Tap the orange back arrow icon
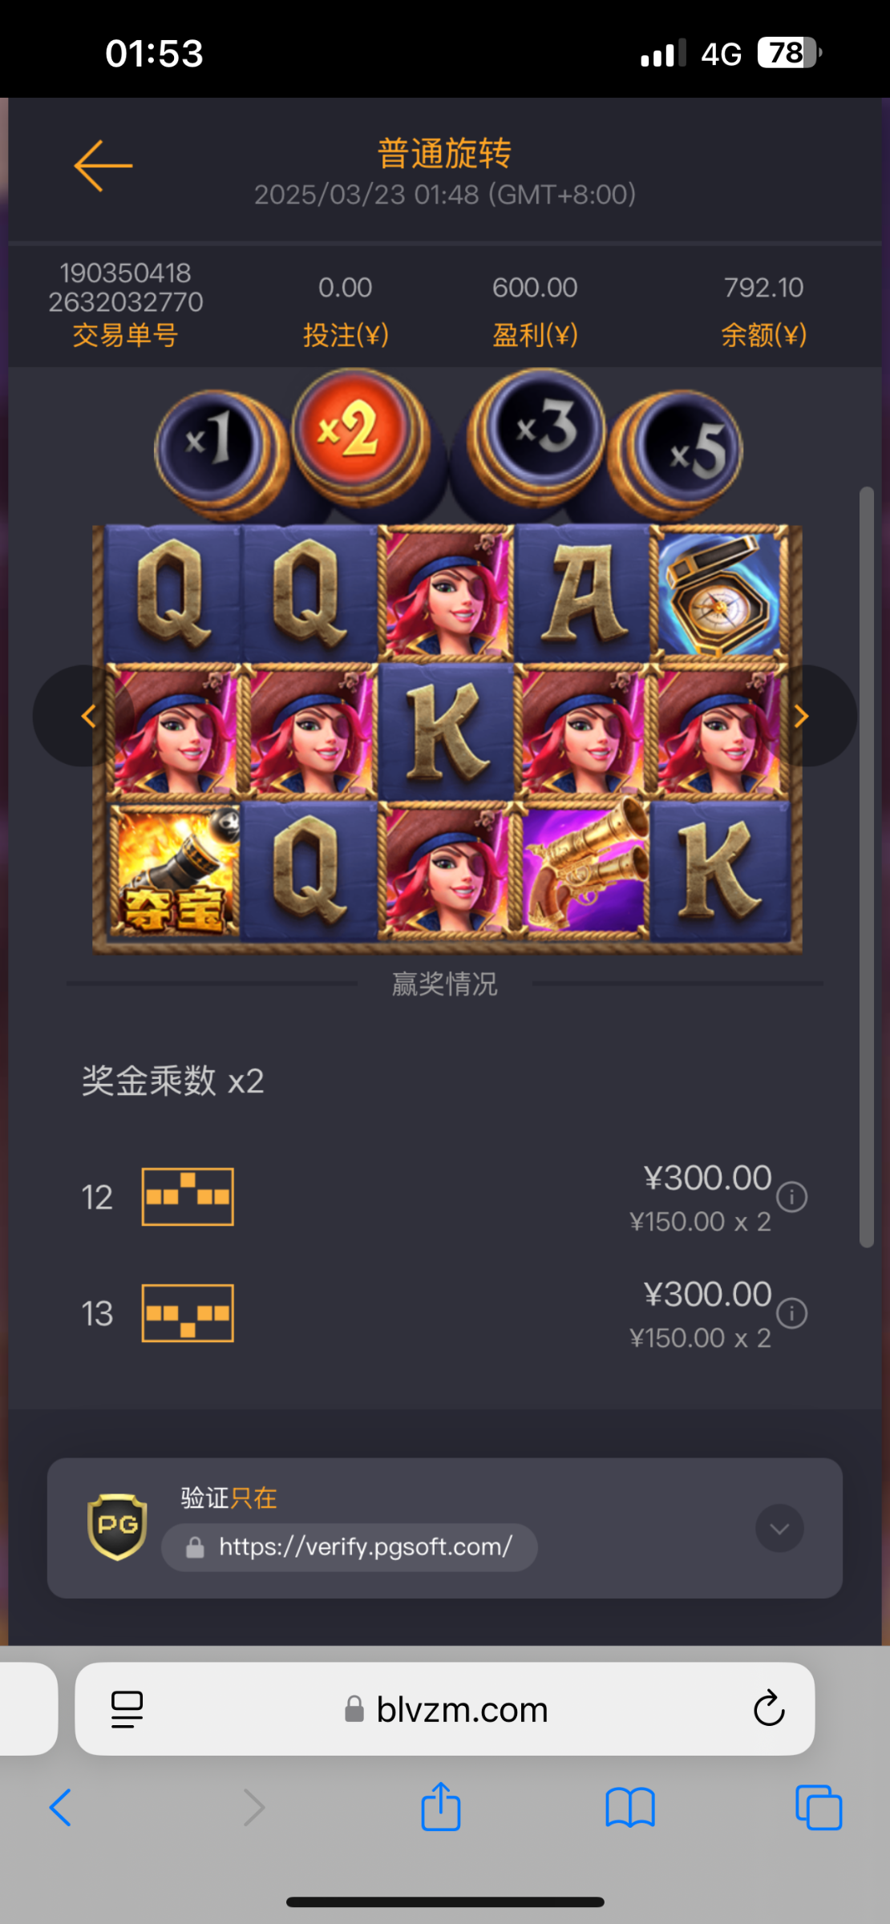 click(103, 166)
